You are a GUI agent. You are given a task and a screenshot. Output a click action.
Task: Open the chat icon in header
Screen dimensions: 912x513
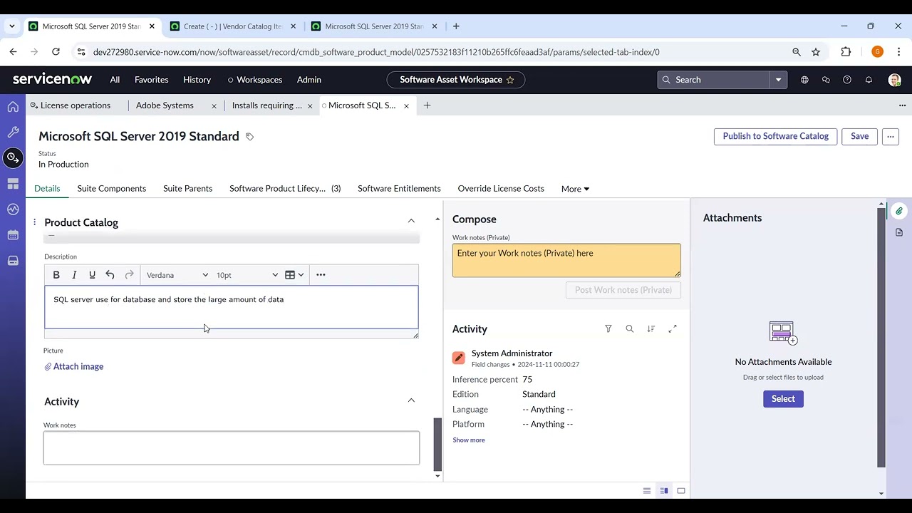[826, 80]
